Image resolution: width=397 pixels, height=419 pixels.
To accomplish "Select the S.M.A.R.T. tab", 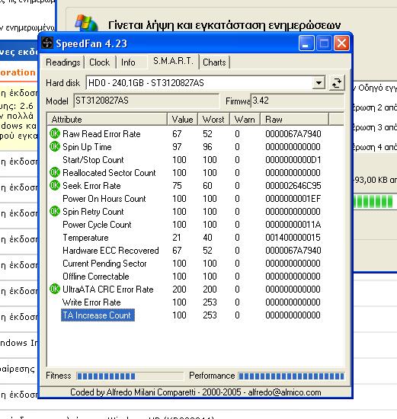I will pos(173,61).
